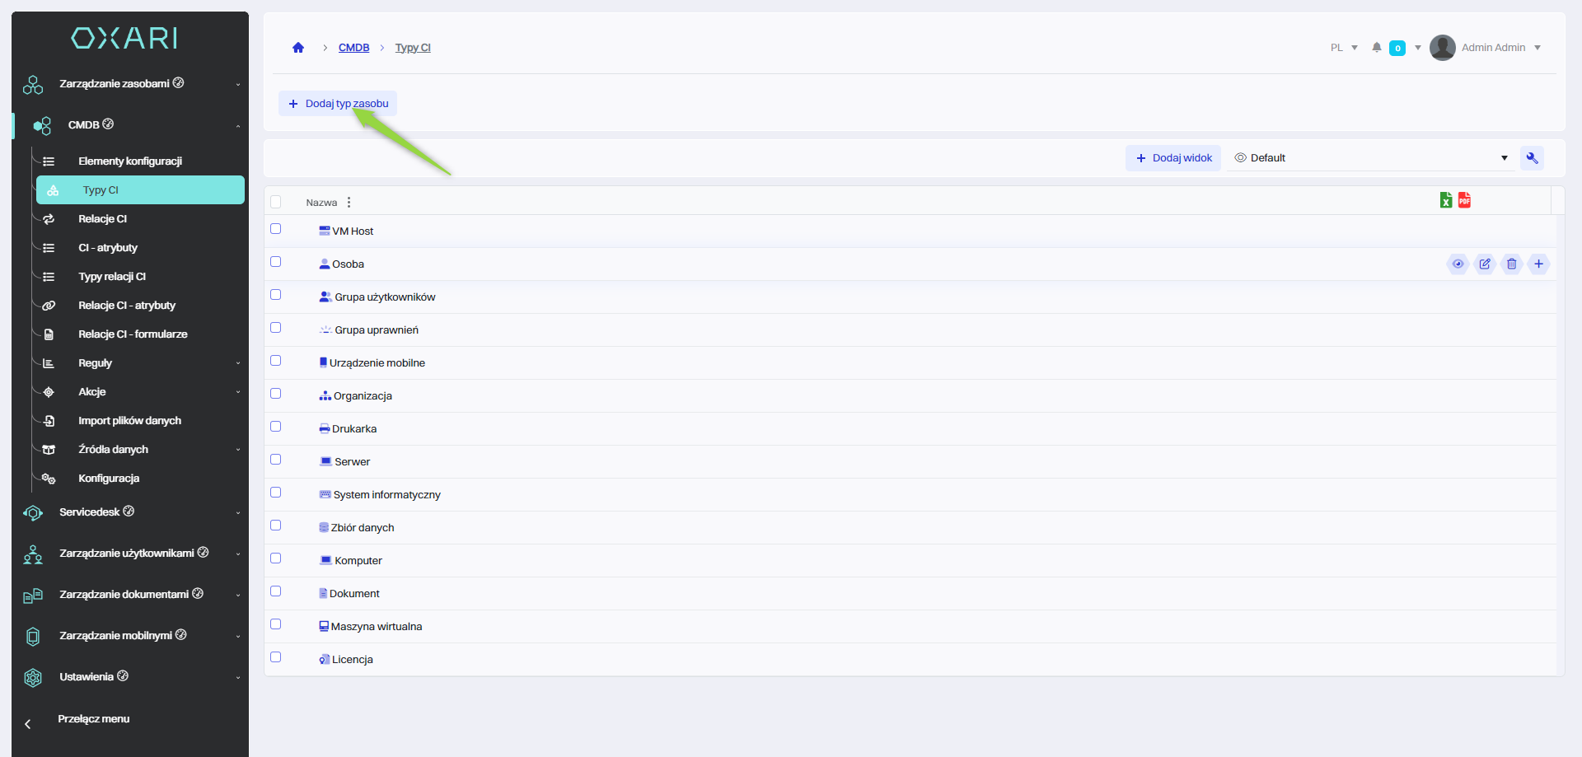Screen dimensions: 1582x757
Task: Toggle the select-all checkbox in header
Action: tap(276, 202)
